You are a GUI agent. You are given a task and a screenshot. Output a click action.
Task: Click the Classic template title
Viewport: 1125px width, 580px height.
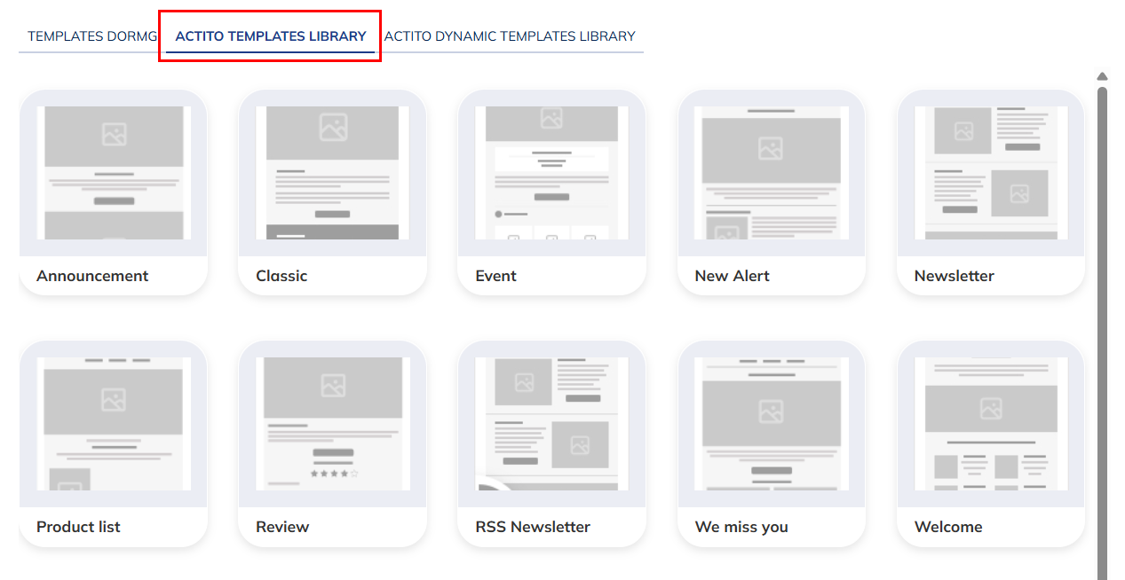click(x=281, y=276)
